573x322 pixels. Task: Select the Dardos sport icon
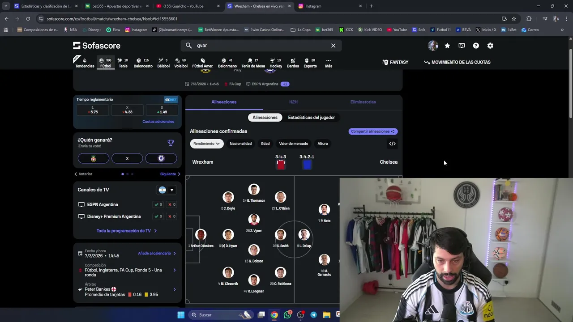coord(293,63)
